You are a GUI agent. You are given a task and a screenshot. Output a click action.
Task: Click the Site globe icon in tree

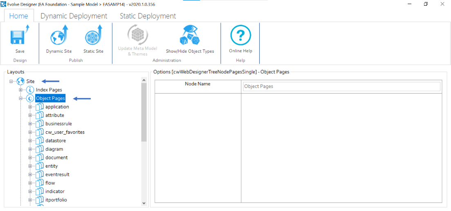tap(21, 81)
